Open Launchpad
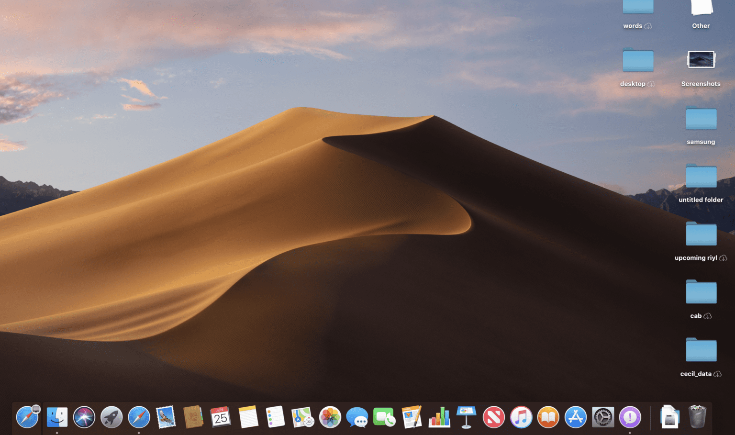Screen dimensions: 735x435 (111, 417)
